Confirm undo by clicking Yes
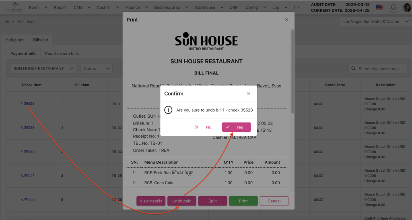 pos(236,127)
